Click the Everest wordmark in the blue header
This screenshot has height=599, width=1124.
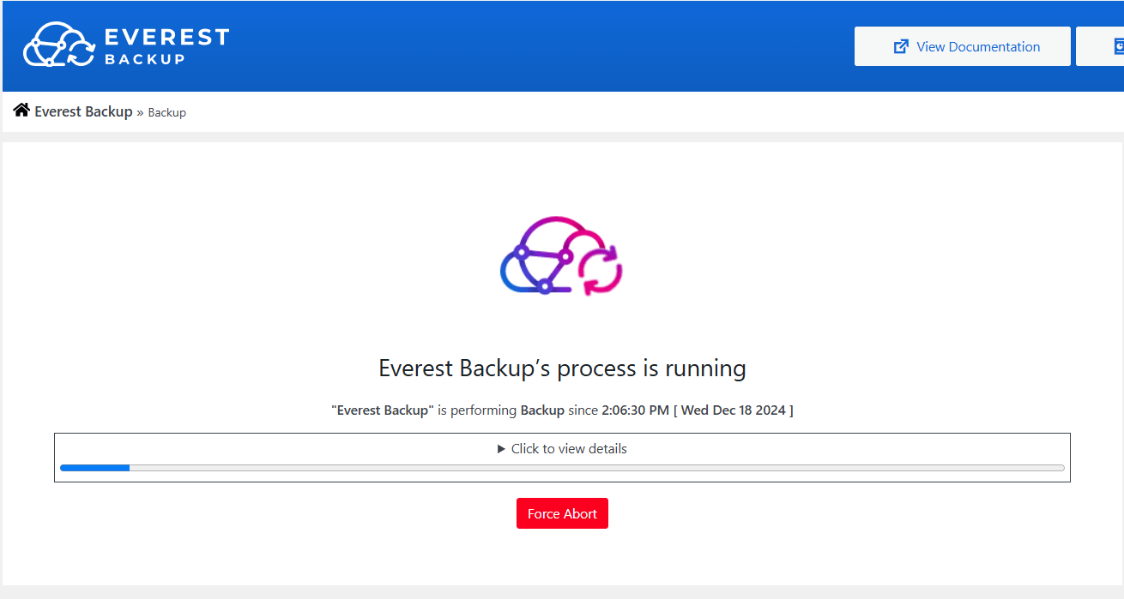pyautogui.click(x=165, y=44)
